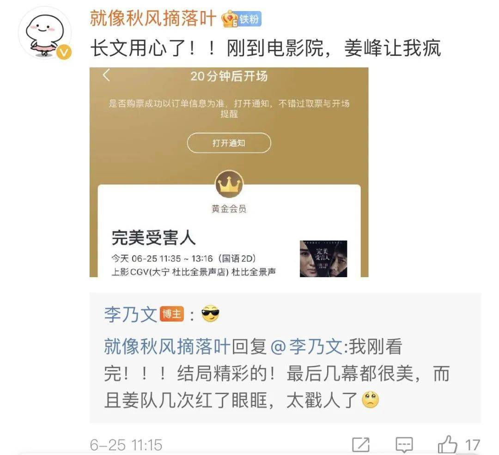Open the @李乃文 mention link
The width and height of the screenshot is (499, 455).
click(306, 346)
